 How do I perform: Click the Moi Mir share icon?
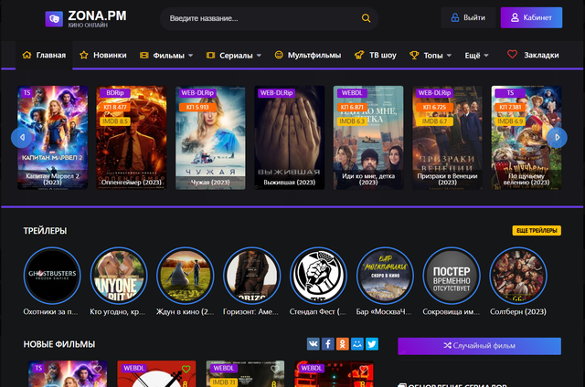tap(357, 344)
